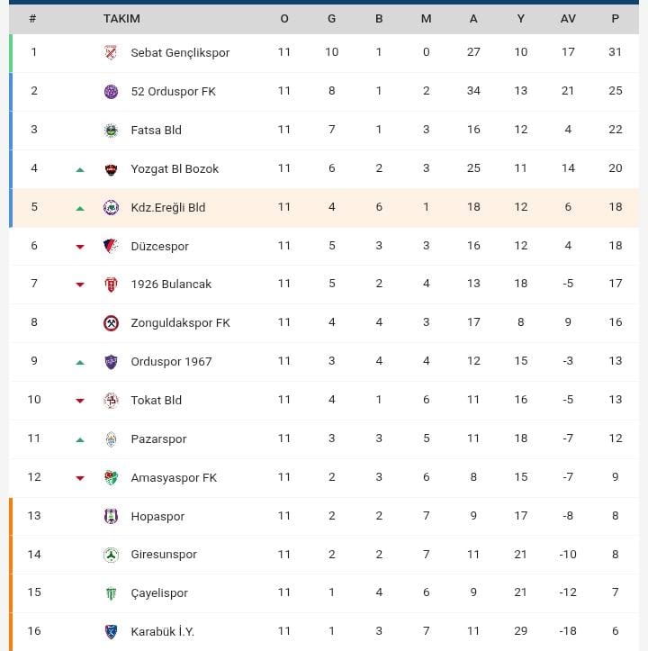Open the Düzcespor team link
Screen dimensions: 648x651
pos(159,246)
